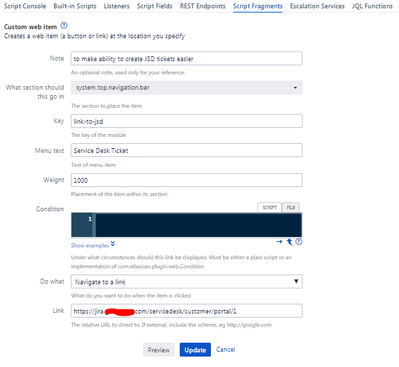
Task: Open the Escalation Services tab
Action: [317, 6]
